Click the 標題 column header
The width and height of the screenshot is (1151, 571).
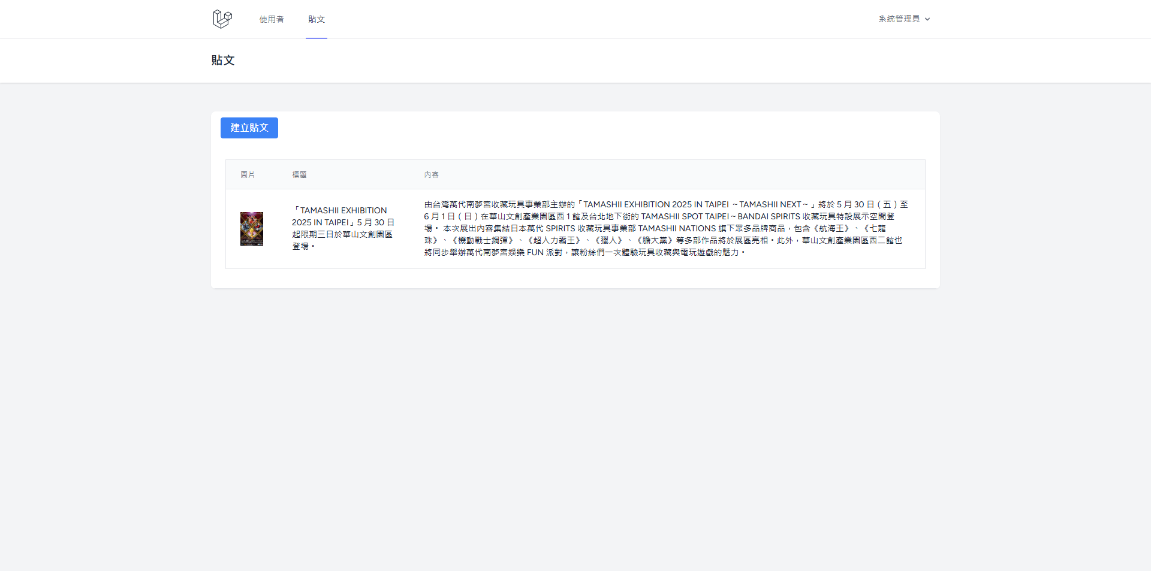299,175
